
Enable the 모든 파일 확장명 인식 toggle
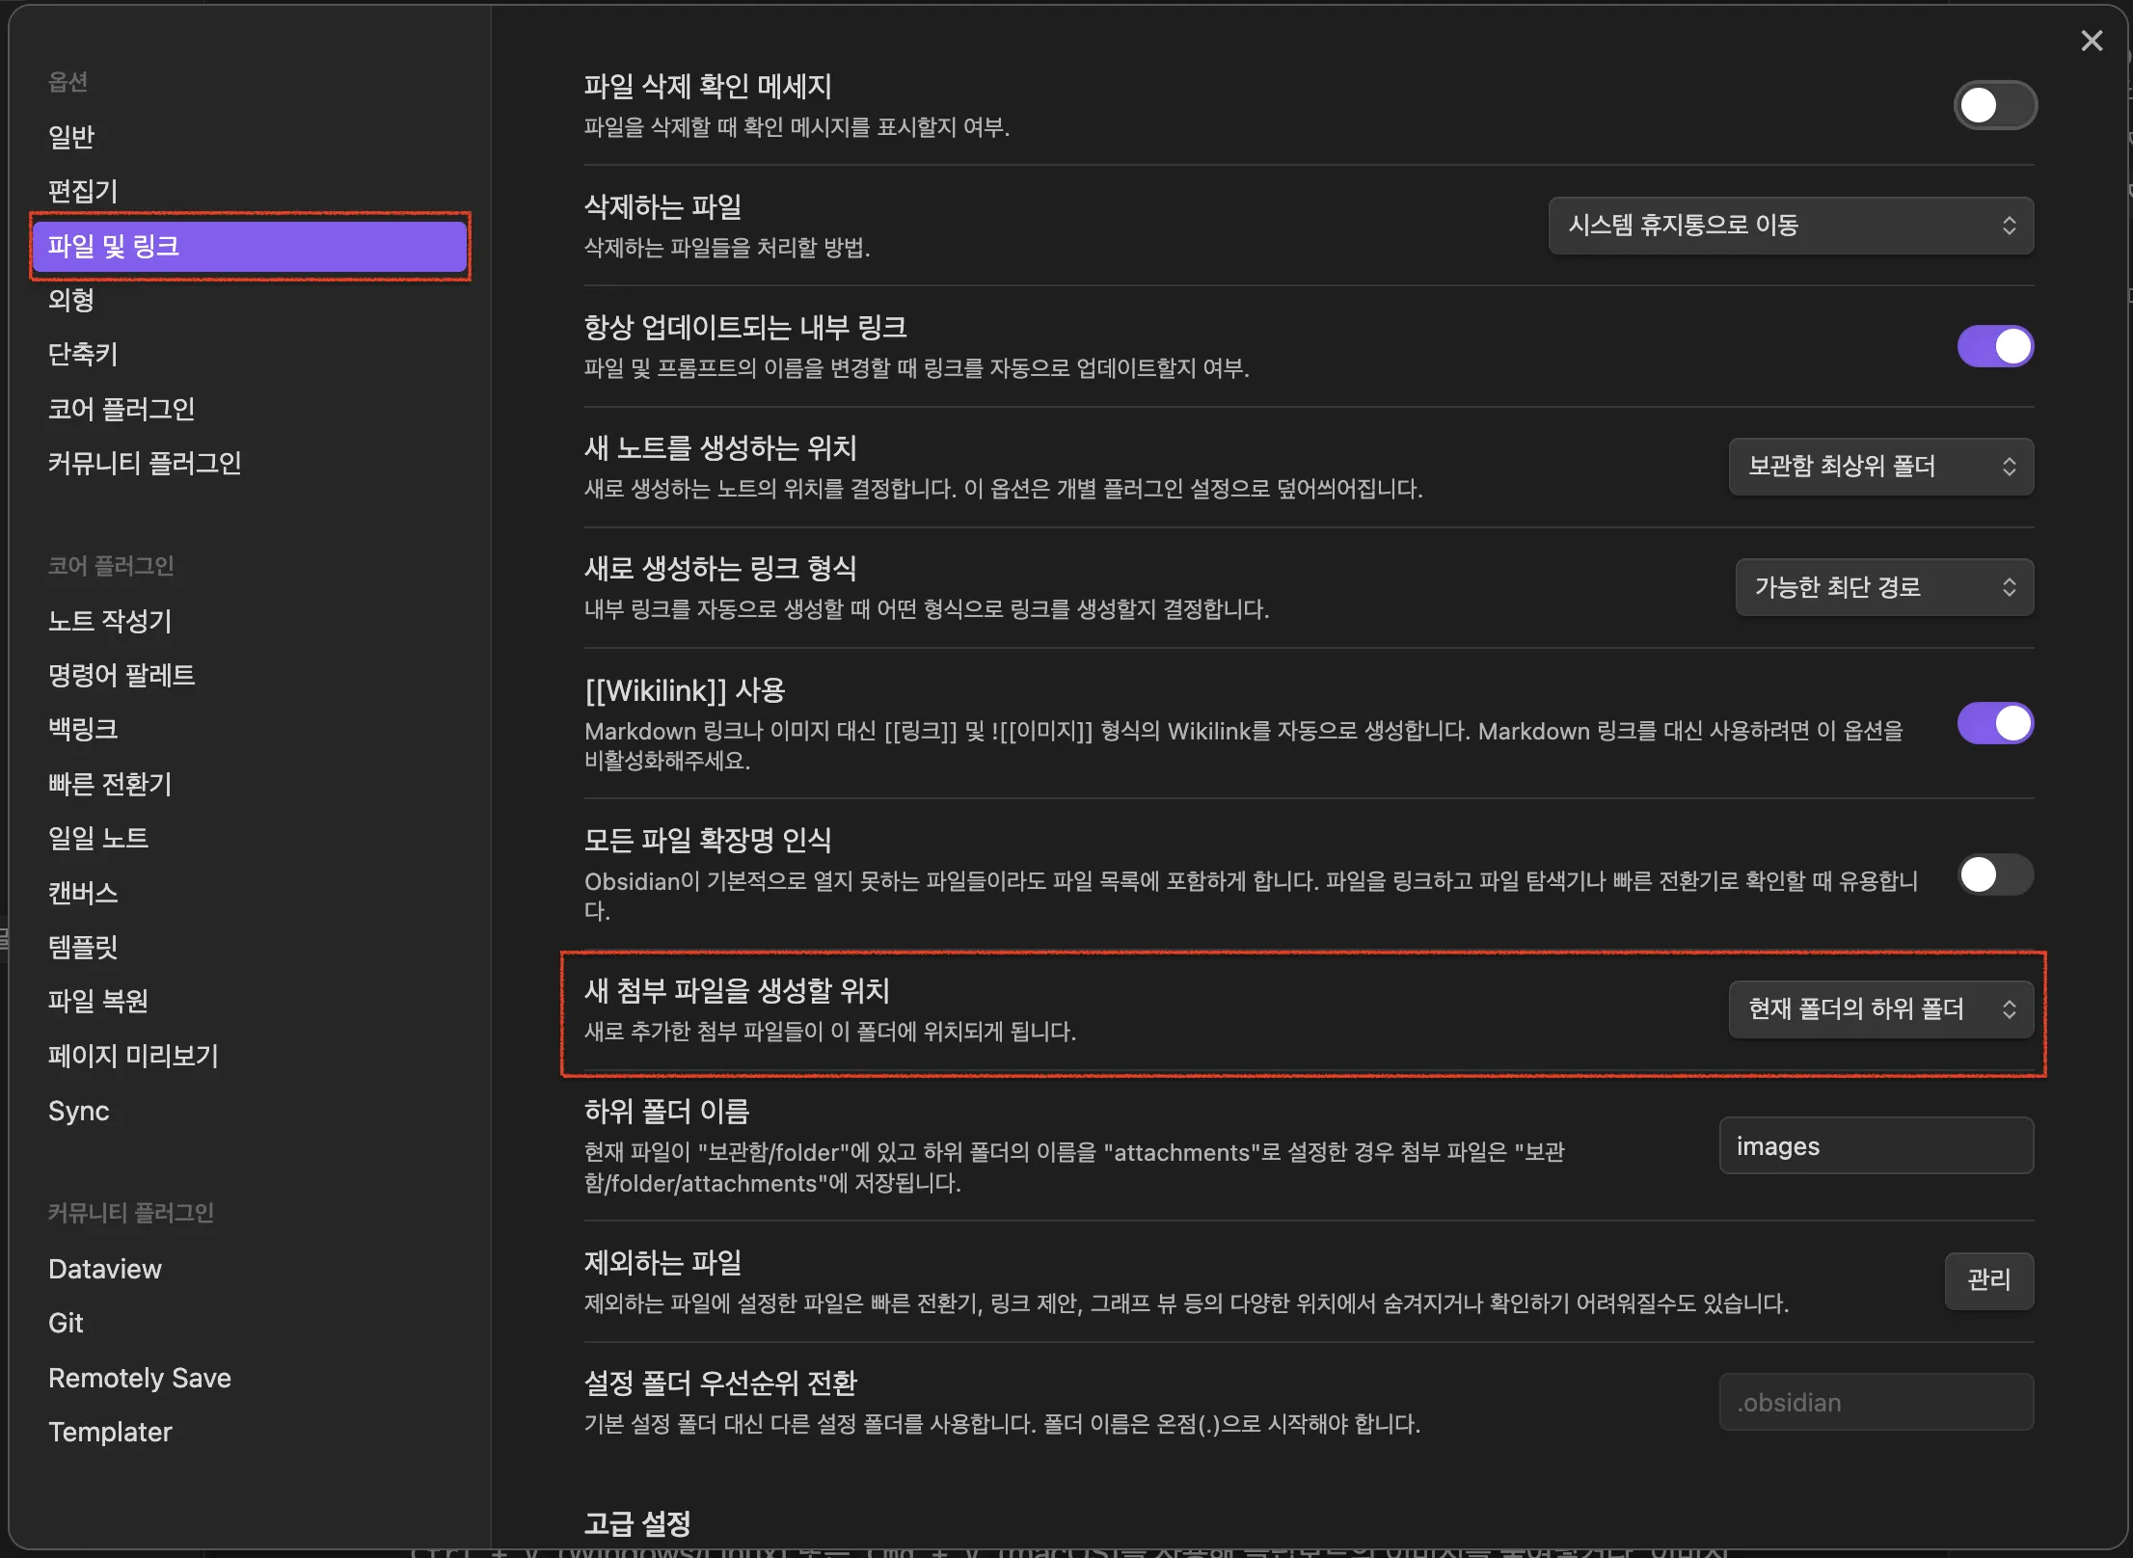coord(1995,874)
